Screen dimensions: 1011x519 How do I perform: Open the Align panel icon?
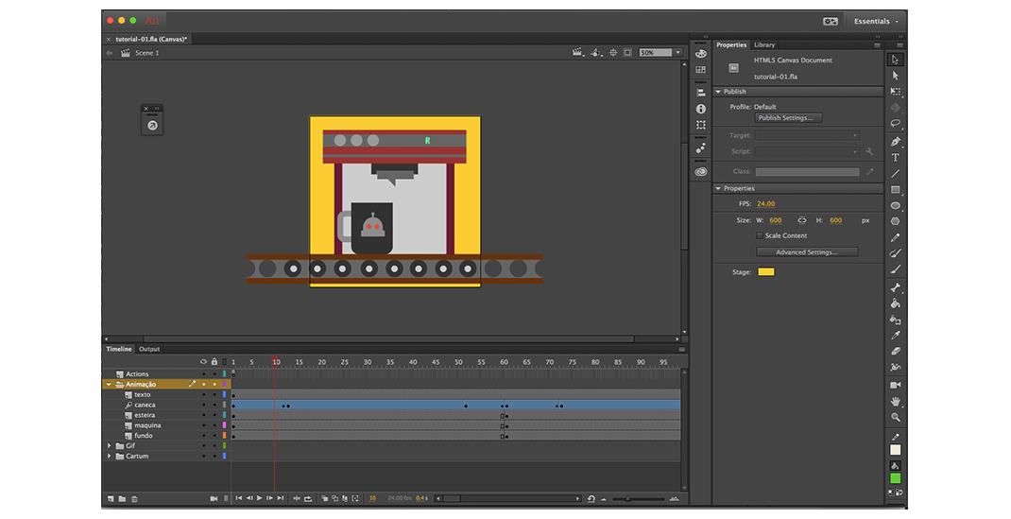pos(701,93)
